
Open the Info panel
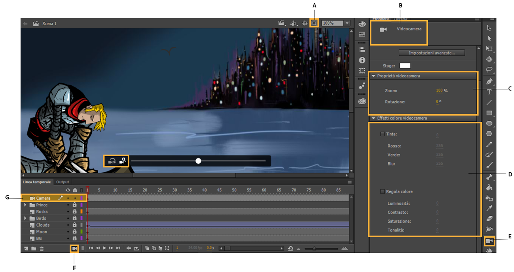coord(362,60)
